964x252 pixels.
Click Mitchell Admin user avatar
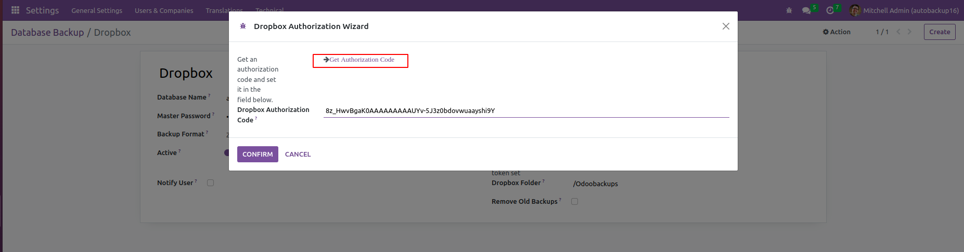click(855, 10)
